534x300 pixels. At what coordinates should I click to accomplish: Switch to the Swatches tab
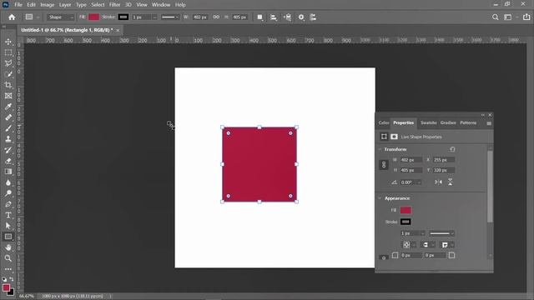coord(429,122)
